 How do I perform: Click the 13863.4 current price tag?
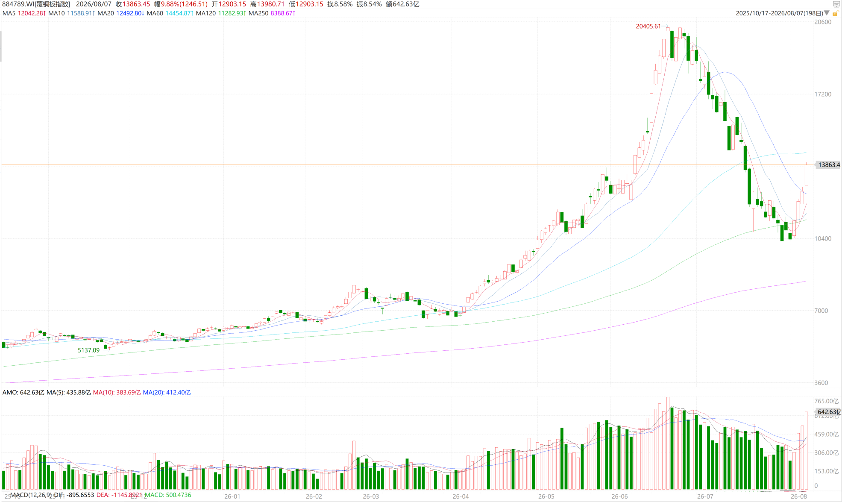[828, 165]
